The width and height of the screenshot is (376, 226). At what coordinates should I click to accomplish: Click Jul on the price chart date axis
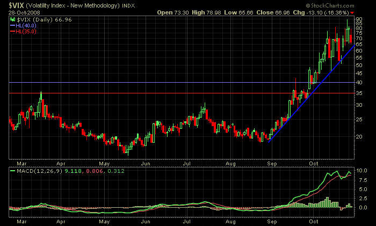(186, 163)
